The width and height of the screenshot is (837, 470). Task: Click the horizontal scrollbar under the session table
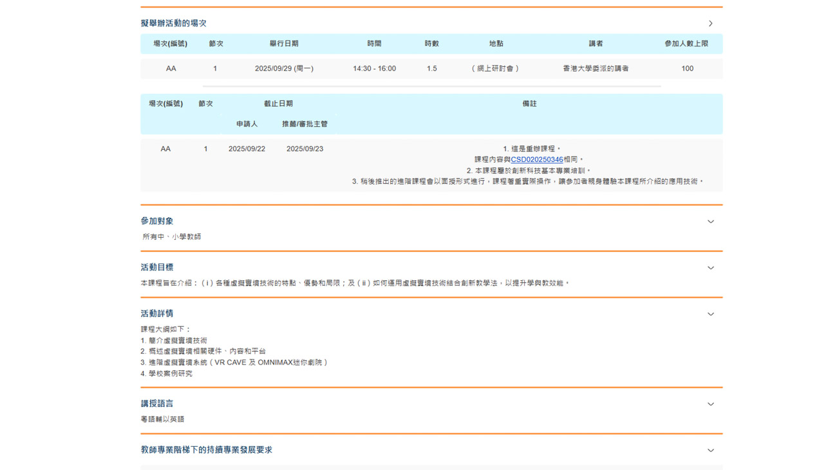point(431,86)
